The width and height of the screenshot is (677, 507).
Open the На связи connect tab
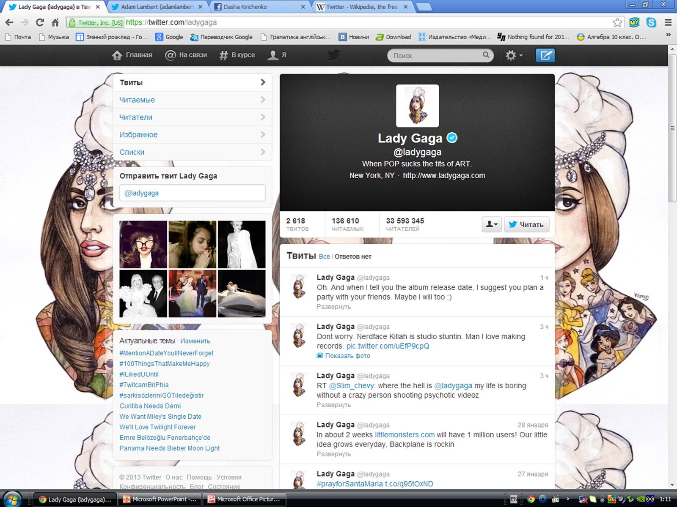tap(186, 55)
